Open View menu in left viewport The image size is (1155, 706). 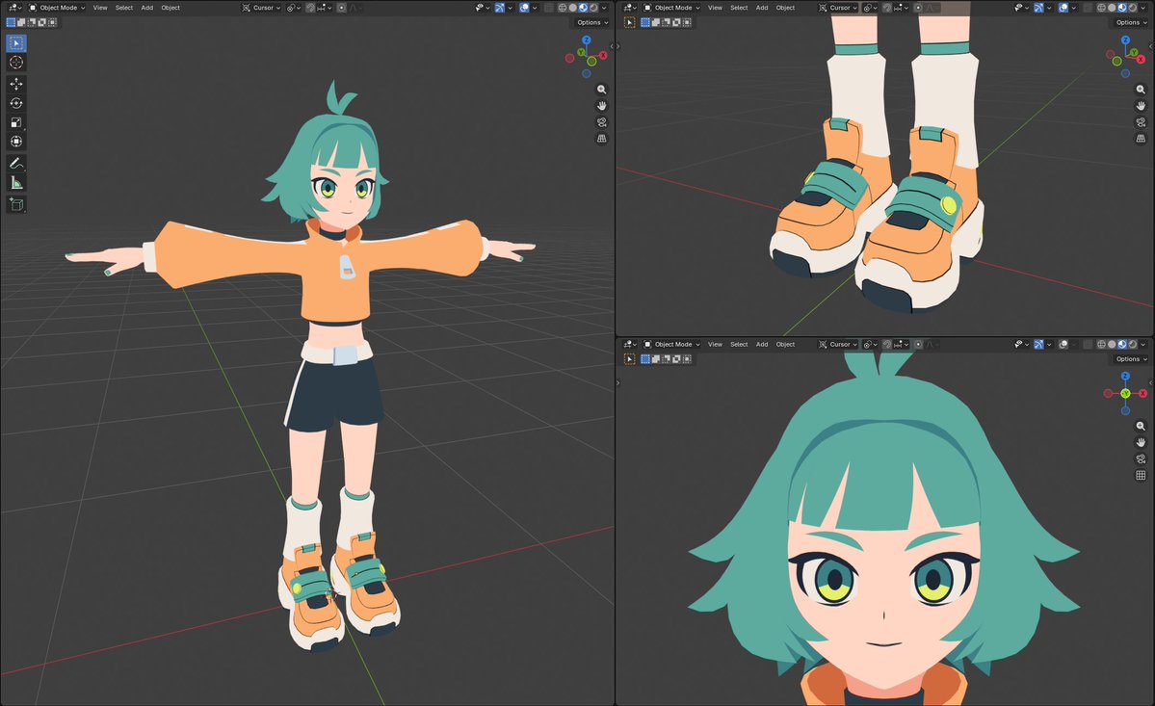pos(100,8)
